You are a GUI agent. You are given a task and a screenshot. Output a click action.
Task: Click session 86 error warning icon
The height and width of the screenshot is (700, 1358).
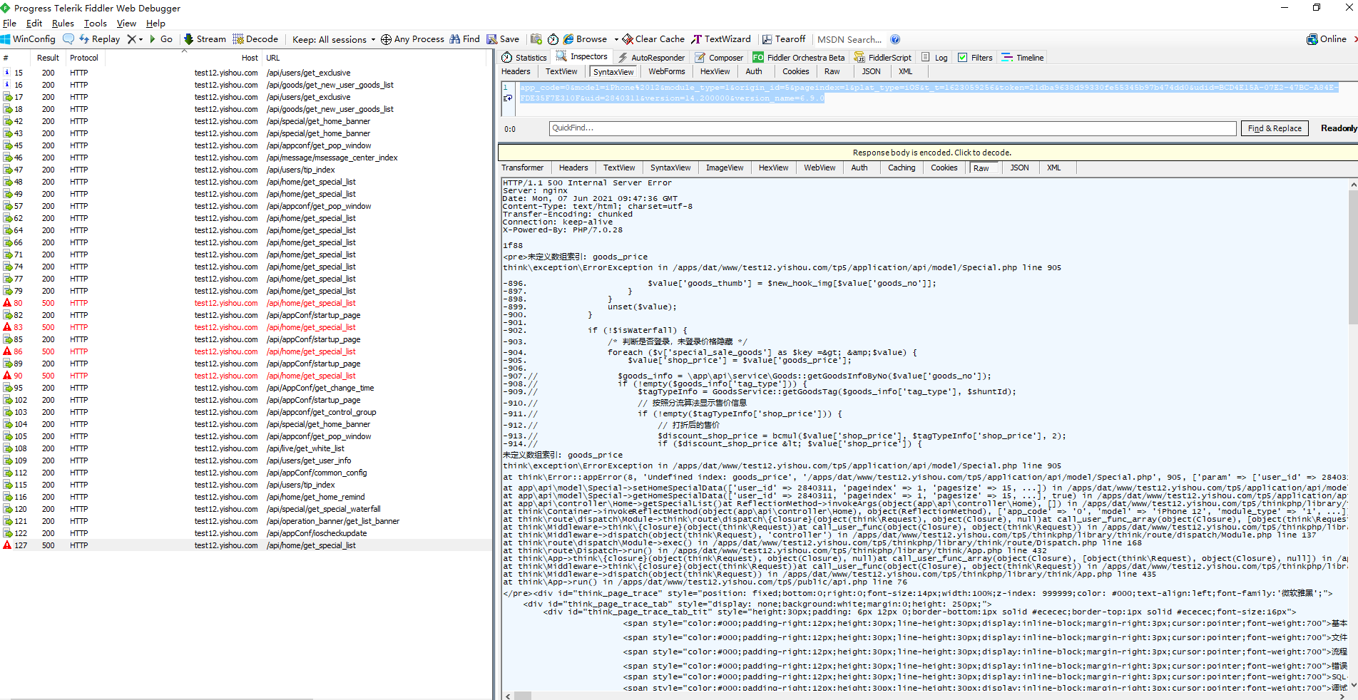tap(7, 351)
